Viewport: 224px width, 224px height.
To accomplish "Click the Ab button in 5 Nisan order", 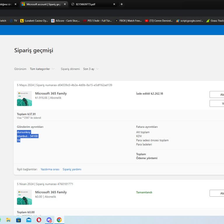I will coord(217,193).
